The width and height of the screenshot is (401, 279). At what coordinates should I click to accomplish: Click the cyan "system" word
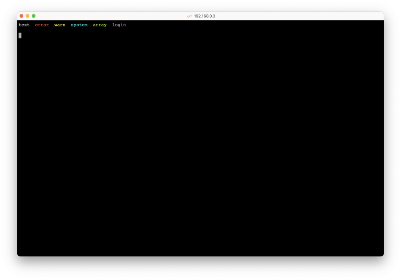[x=79, y=25]
